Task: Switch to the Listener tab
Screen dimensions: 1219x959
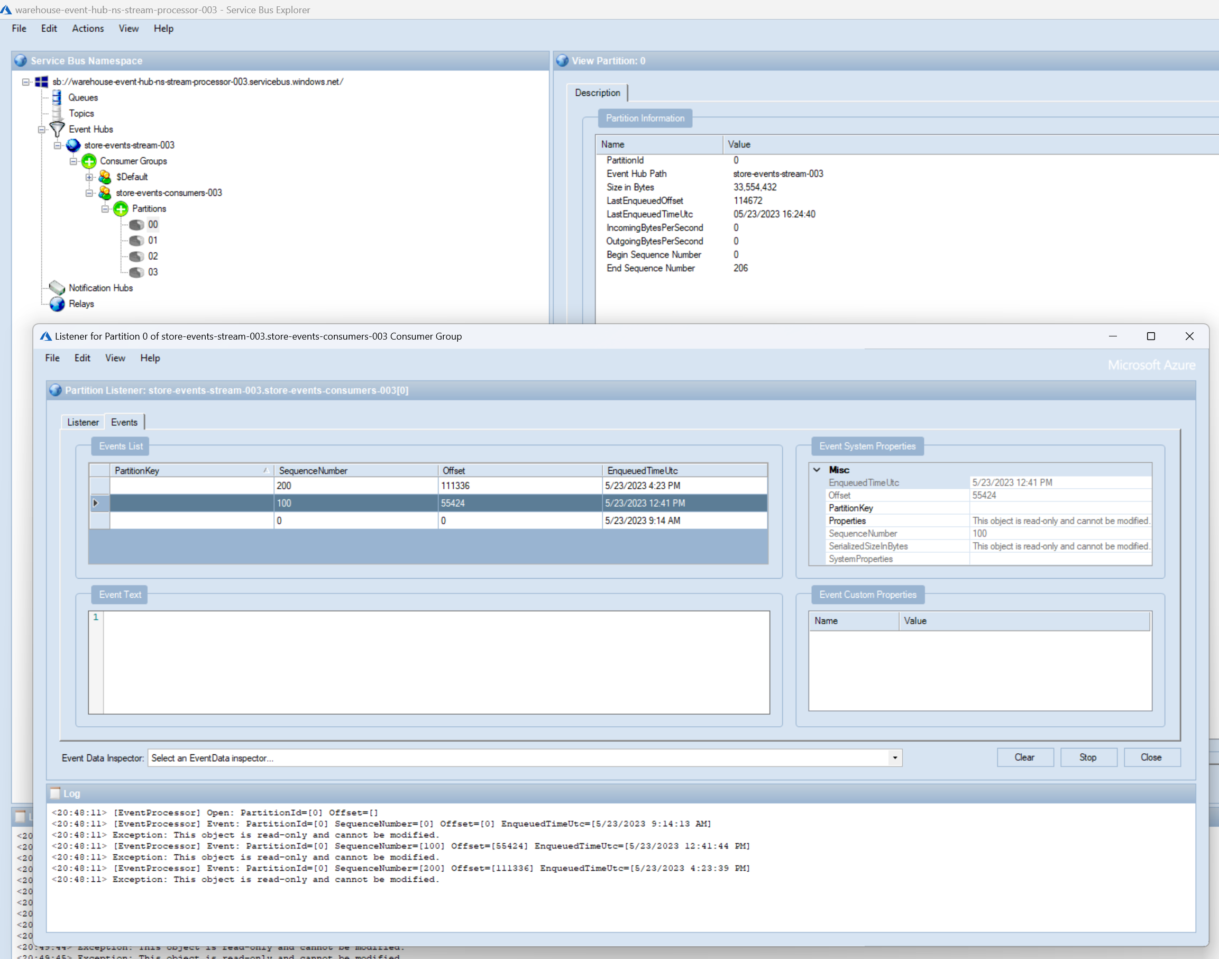Action: (83, 422)
